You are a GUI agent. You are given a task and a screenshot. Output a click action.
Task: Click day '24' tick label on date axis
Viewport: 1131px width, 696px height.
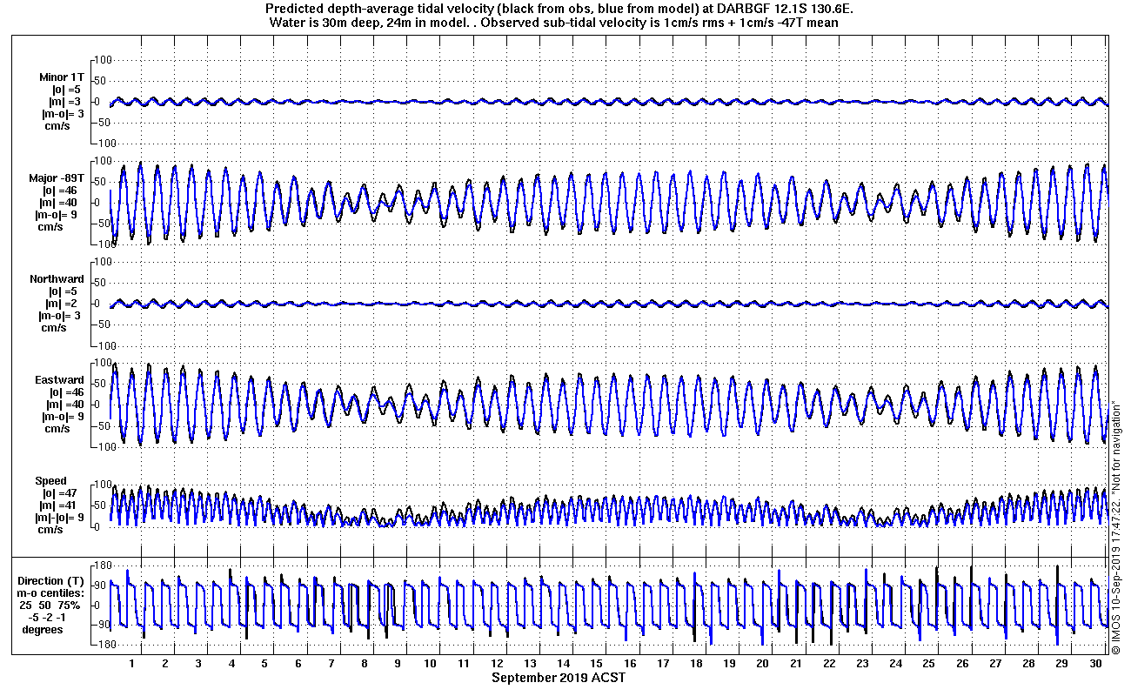click(x=895, y=664)
